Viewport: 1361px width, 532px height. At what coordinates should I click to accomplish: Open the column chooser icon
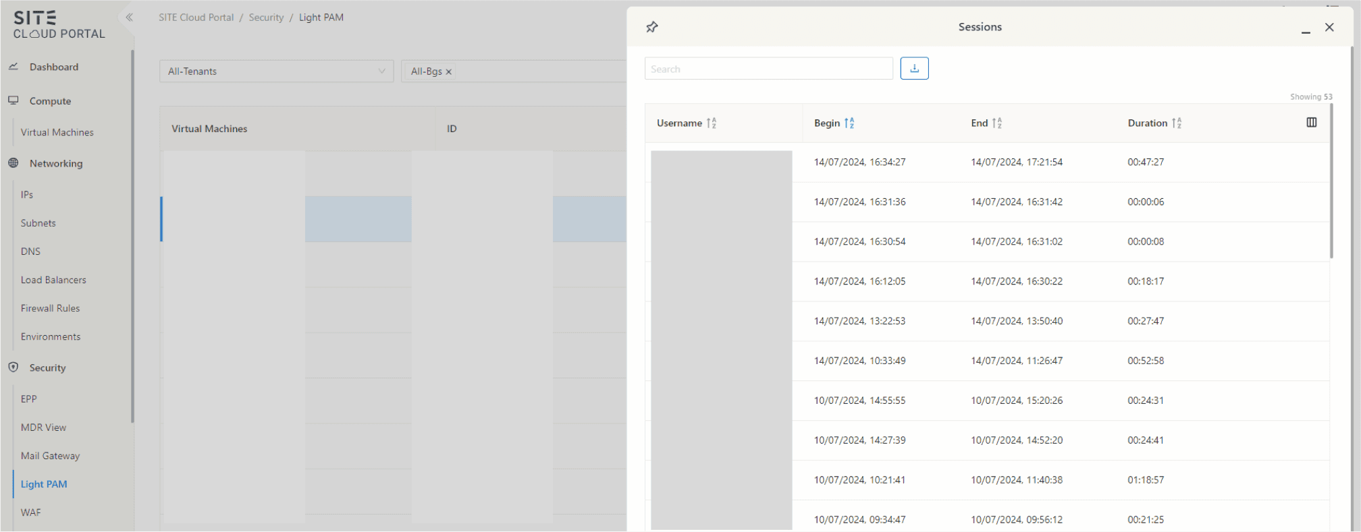1311,123
